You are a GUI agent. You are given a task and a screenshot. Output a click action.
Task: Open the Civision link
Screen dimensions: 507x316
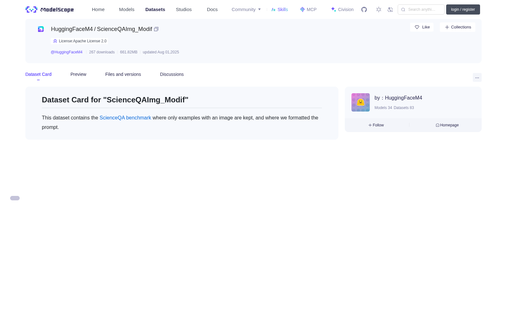pyautogui.click(x=342, y=9)
